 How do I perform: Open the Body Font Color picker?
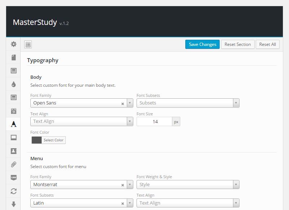pos(48,140)
